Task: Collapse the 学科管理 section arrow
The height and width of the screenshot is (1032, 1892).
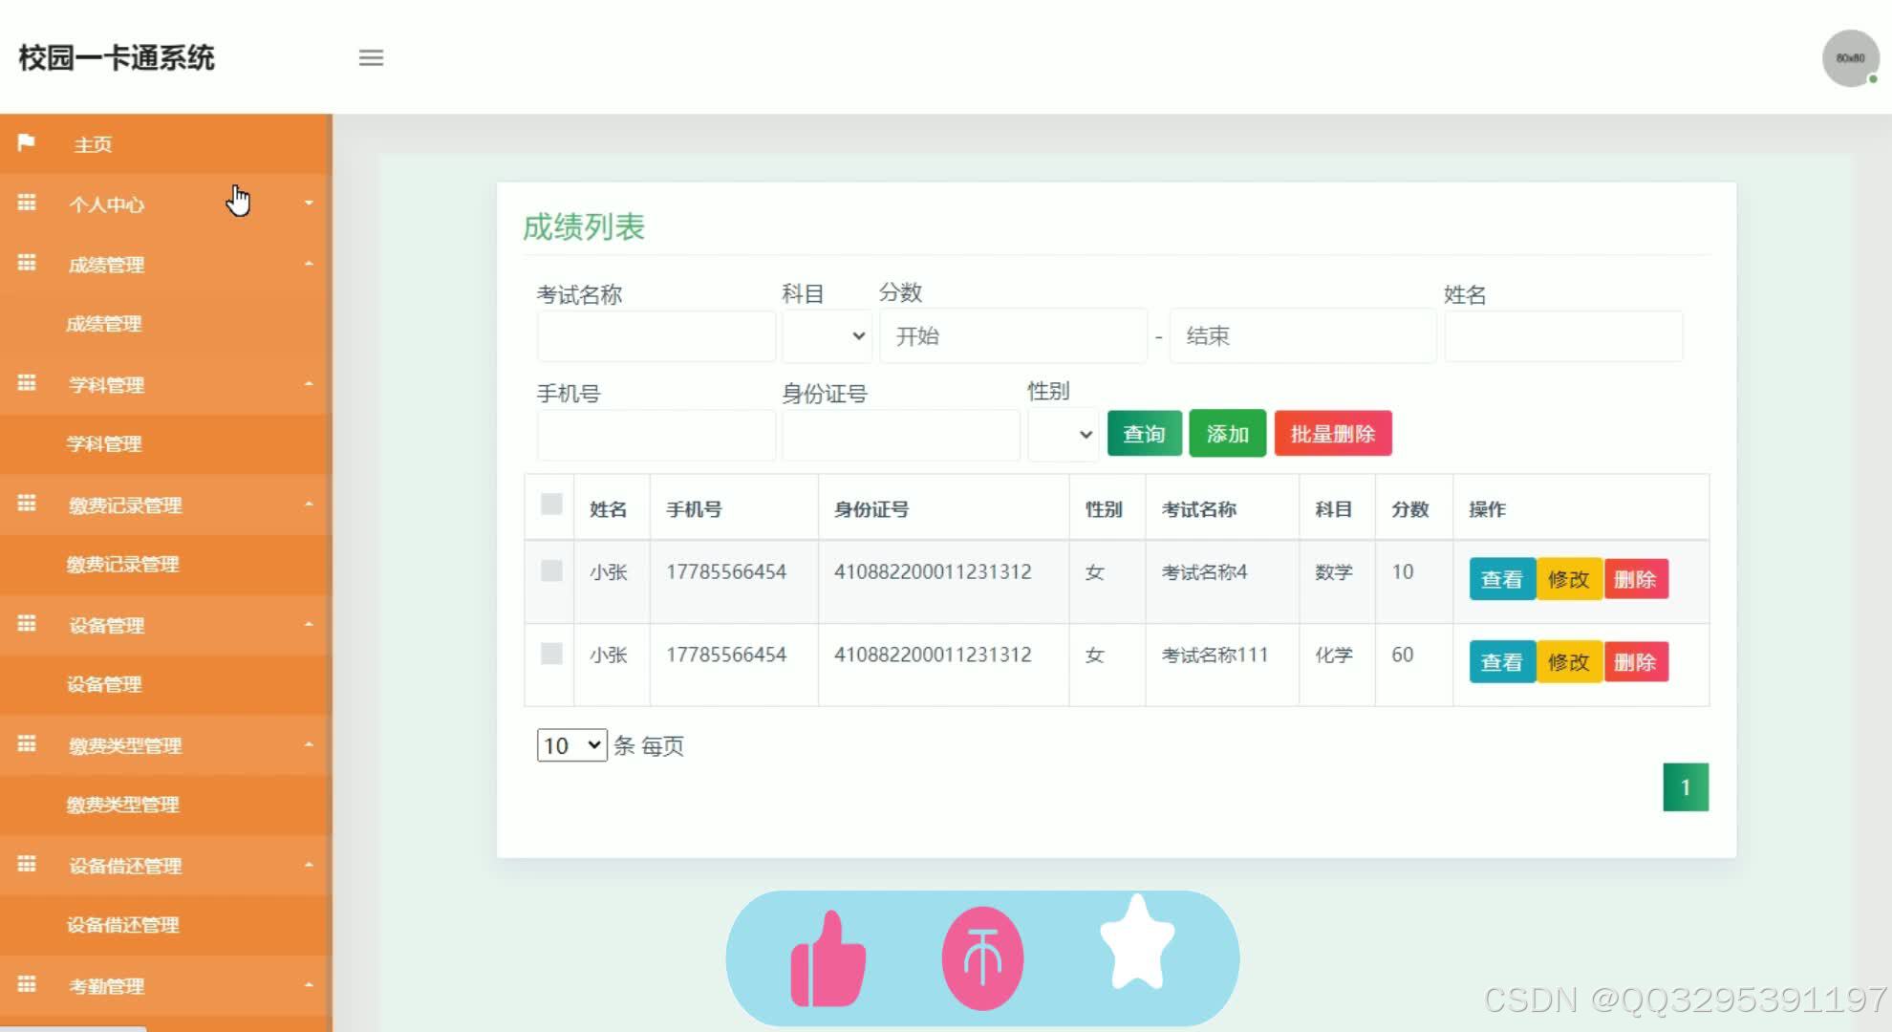Action: (x=309, y=384)
